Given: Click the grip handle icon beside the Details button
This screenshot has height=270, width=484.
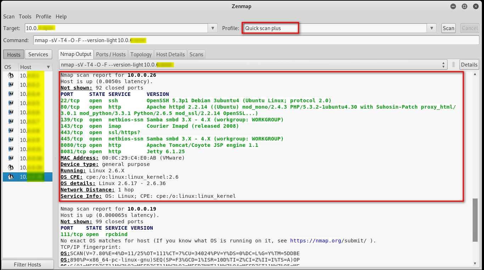Looking at the screenshot, I should click(x=453, y=65).
